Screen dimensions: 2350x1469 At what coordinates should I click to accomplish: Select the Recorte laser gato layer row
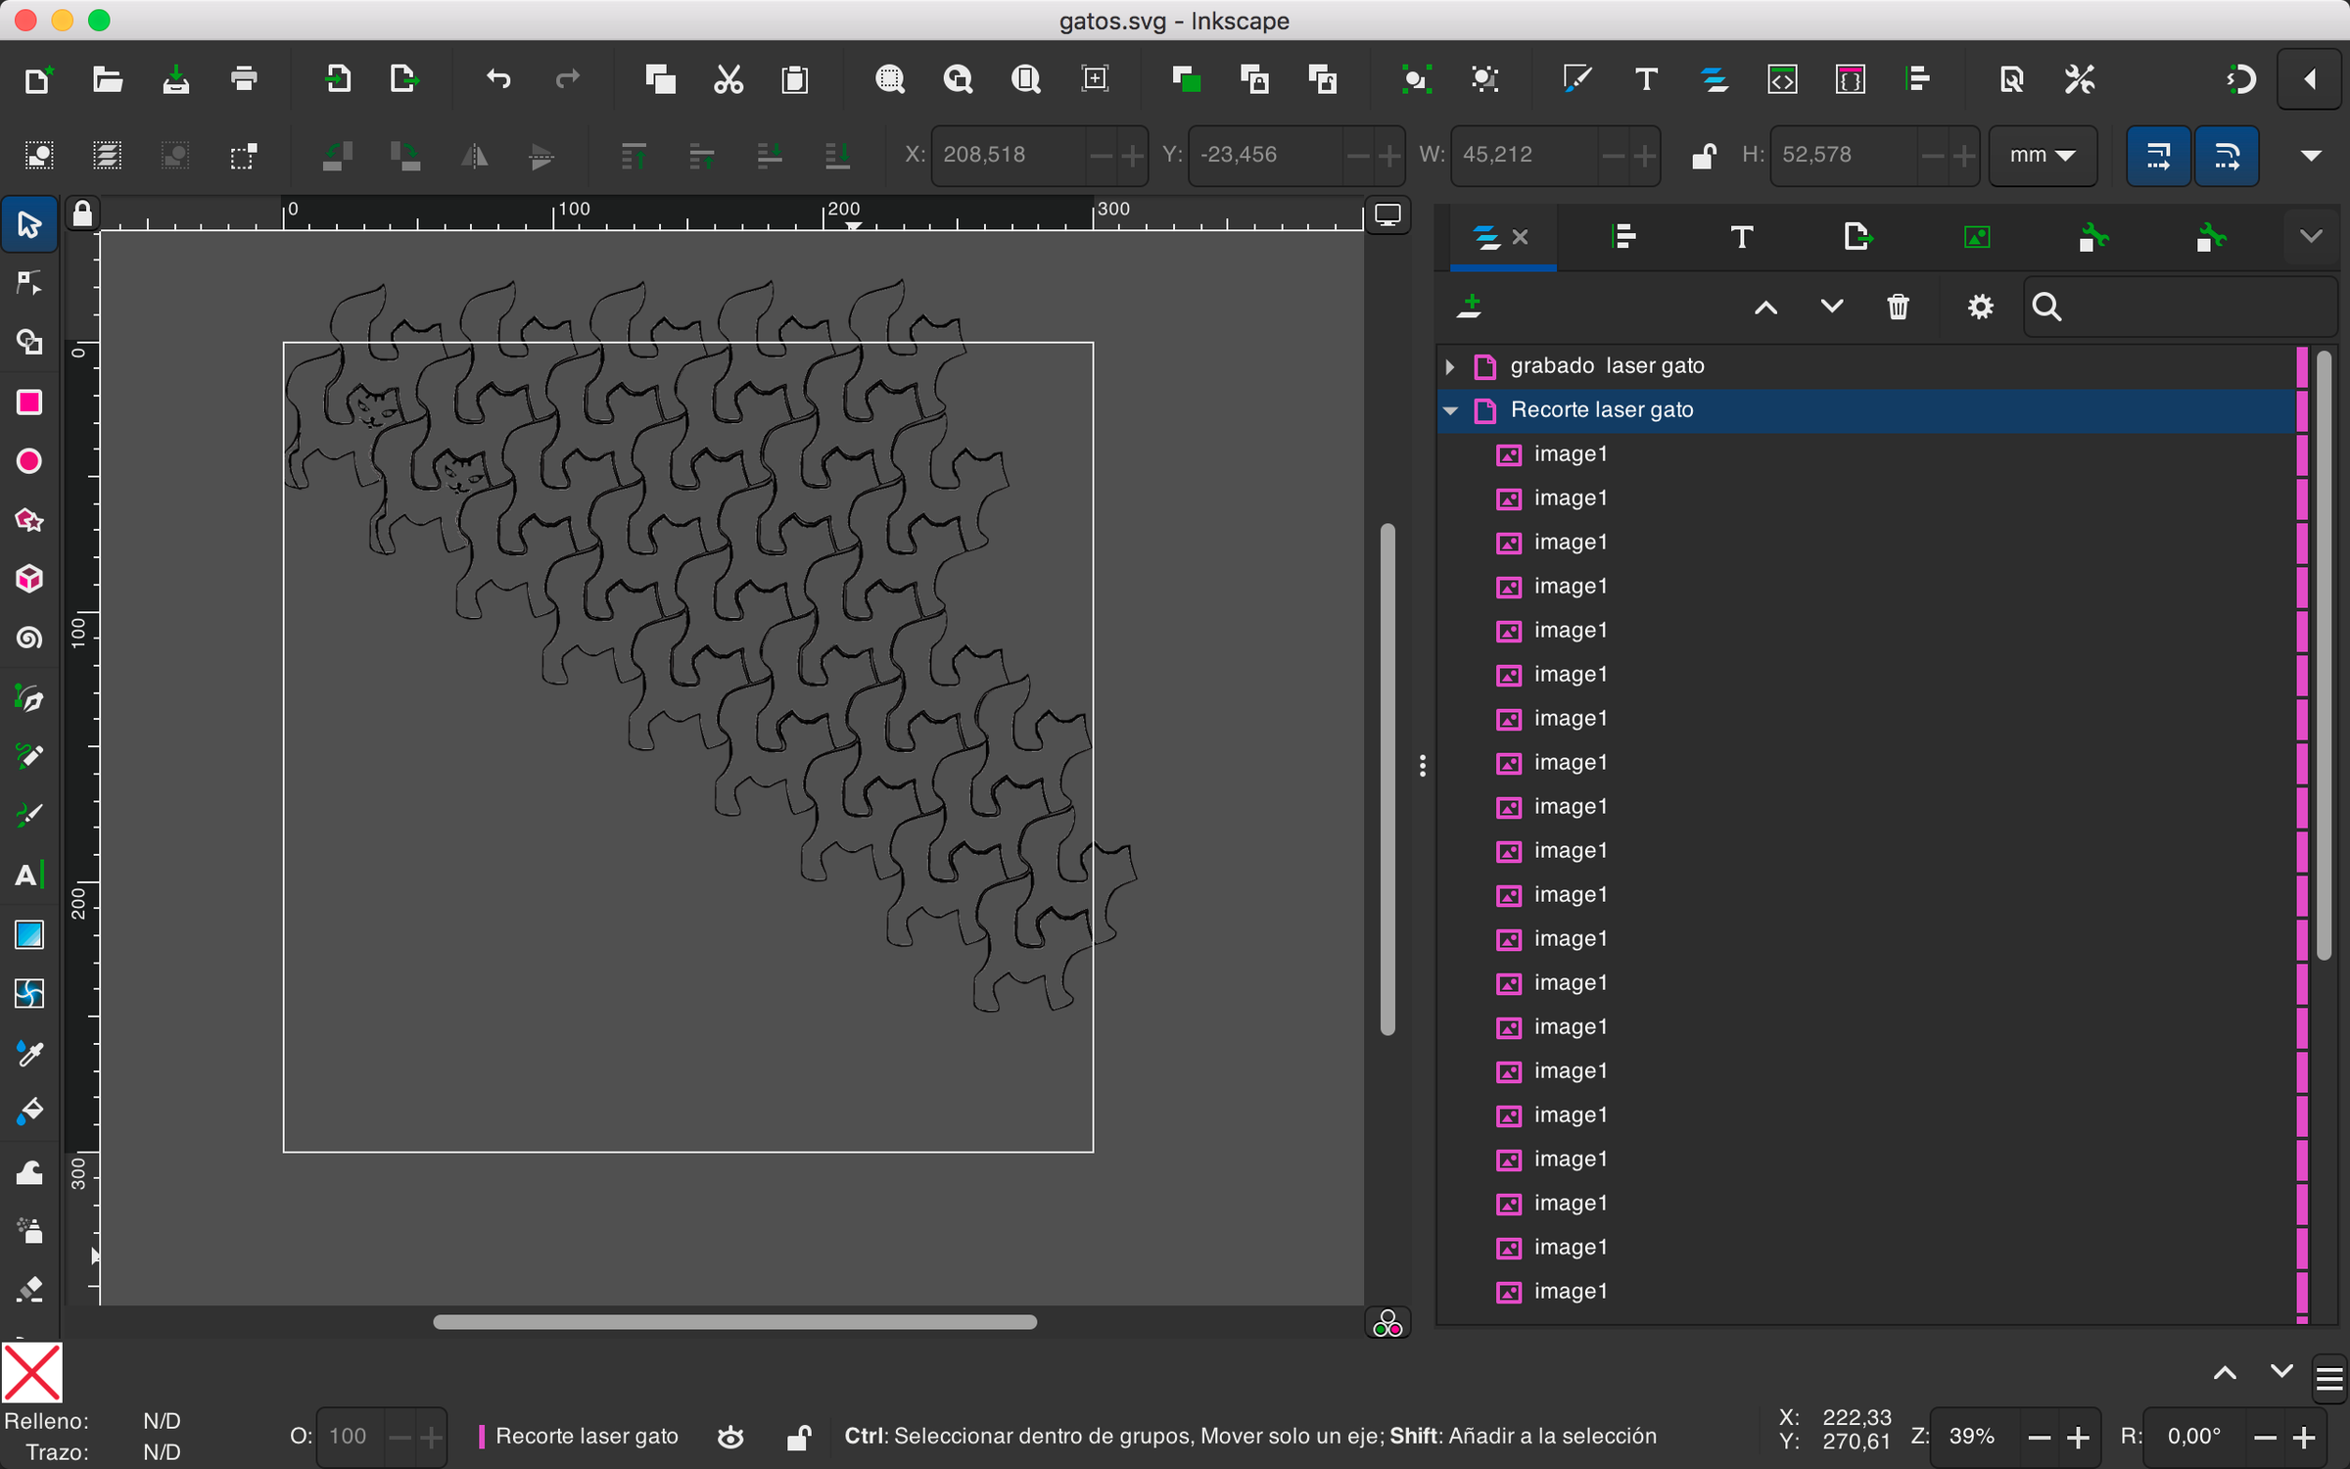(x=1867, y=410)
